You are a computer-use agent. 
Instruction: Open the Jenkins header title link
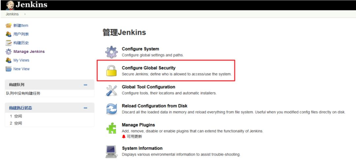tap(31, 5)
